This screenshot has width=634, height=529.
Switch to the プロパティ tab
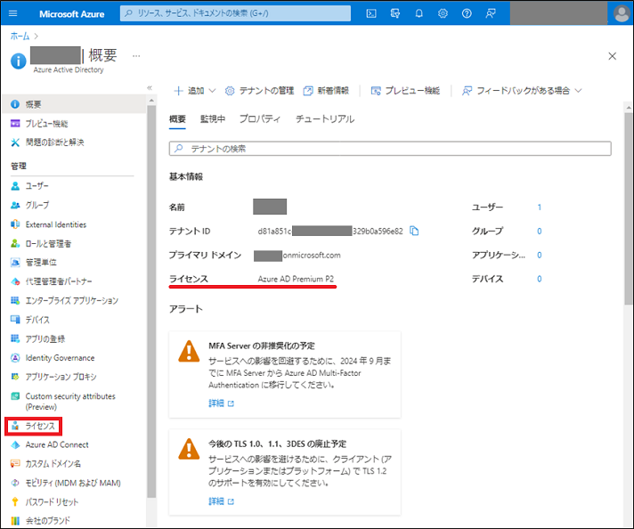[260, 119]
